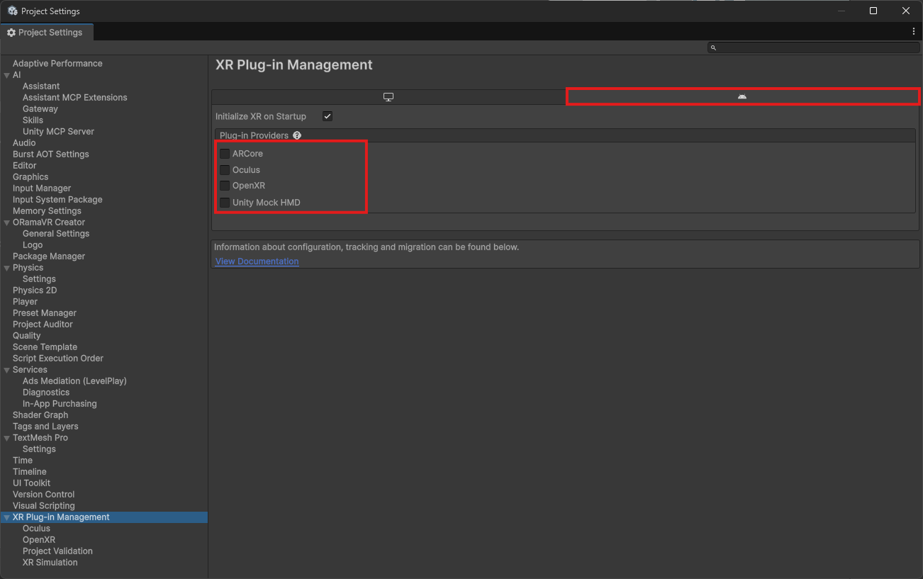Open Adaptive Performance settings
This screenshot has width=923, height=579.
click(x=57, y=64)
